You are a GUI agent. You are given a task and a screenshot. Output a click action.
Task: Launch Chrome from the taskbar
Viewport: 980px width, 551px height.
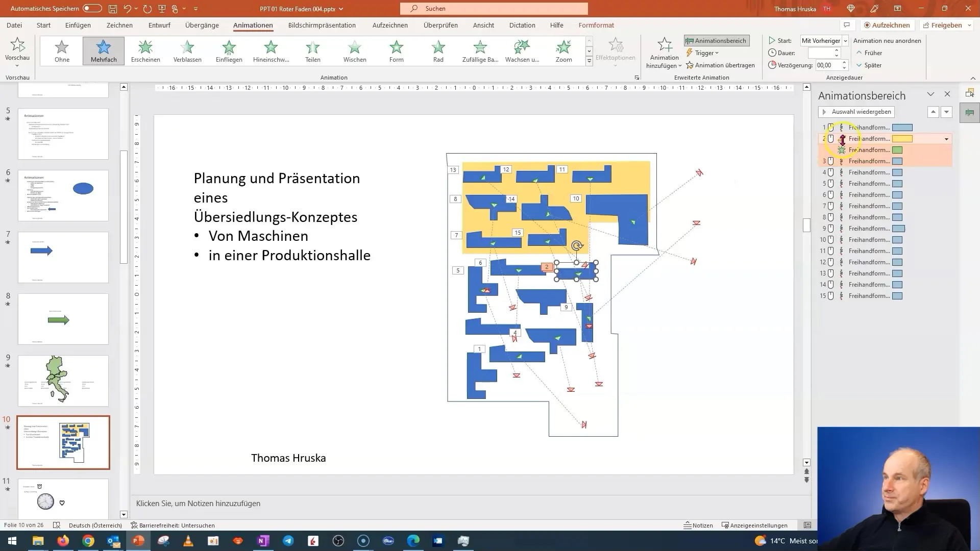tap(88, 541)
